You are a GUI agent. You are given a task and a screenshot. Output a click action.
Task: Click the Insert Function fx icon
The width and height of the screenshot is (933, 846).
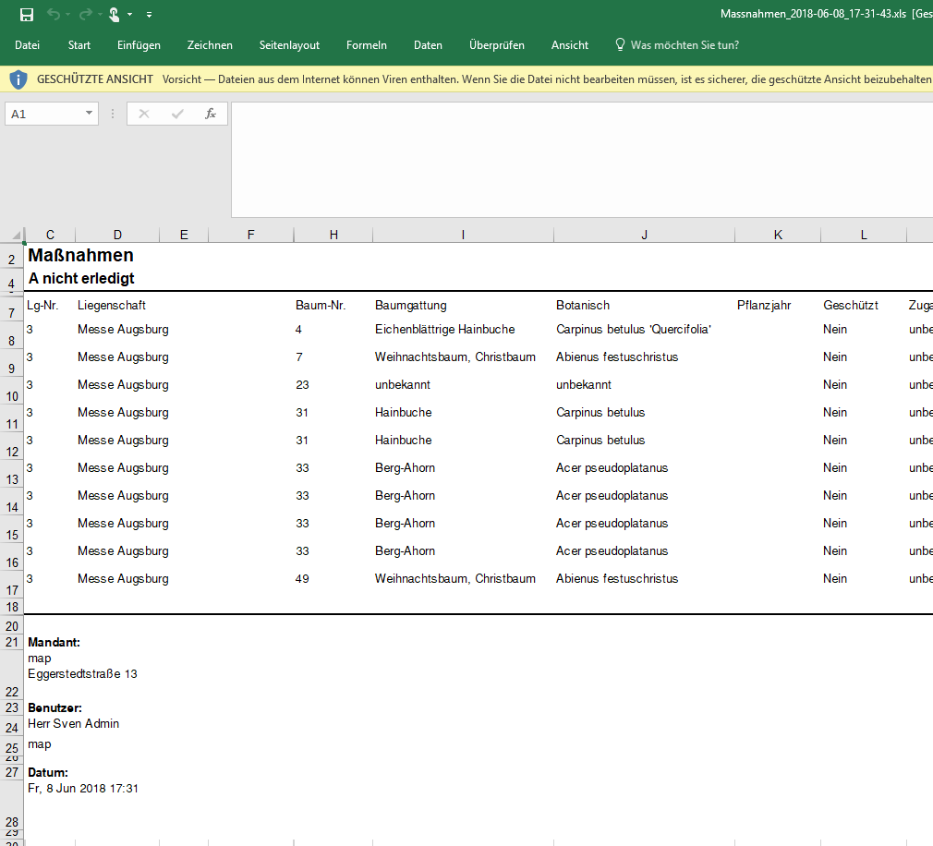pyautogui.click(x=211, y=114)
